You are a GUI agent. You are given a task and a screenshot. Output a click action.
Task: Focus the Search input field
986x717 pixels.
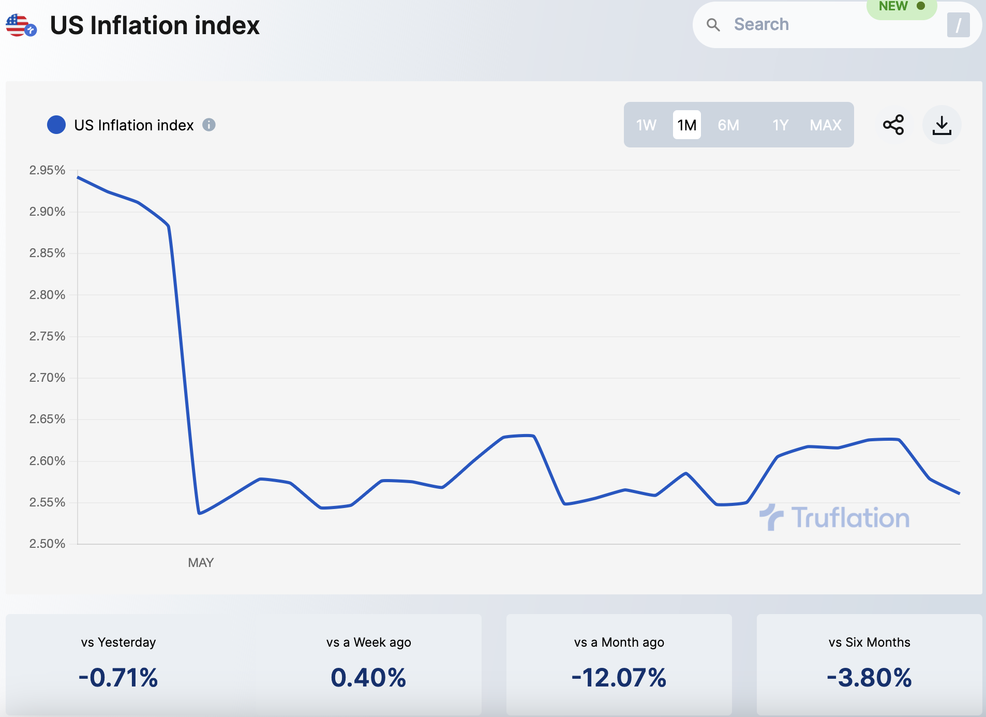click(x=817, y=24)
